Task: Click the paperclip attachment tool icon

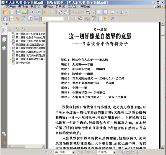Action: tap(87, 19)
